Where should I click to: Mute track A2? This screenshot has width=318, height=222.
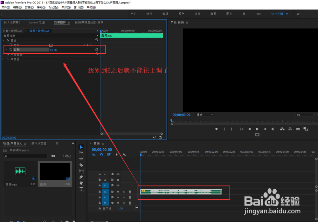[118, 197]
